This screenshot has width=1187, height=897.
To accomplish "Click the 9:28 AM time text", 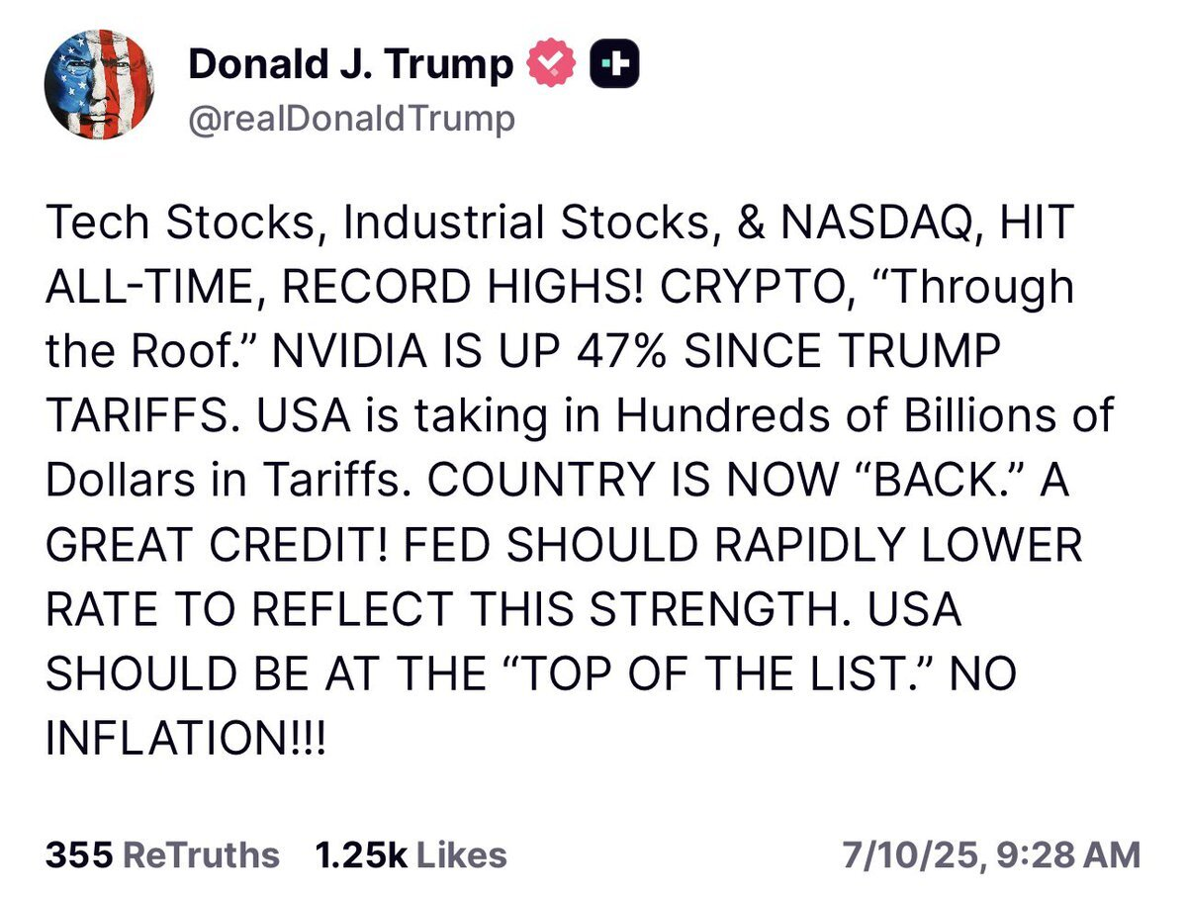I will coord(1070,851).
